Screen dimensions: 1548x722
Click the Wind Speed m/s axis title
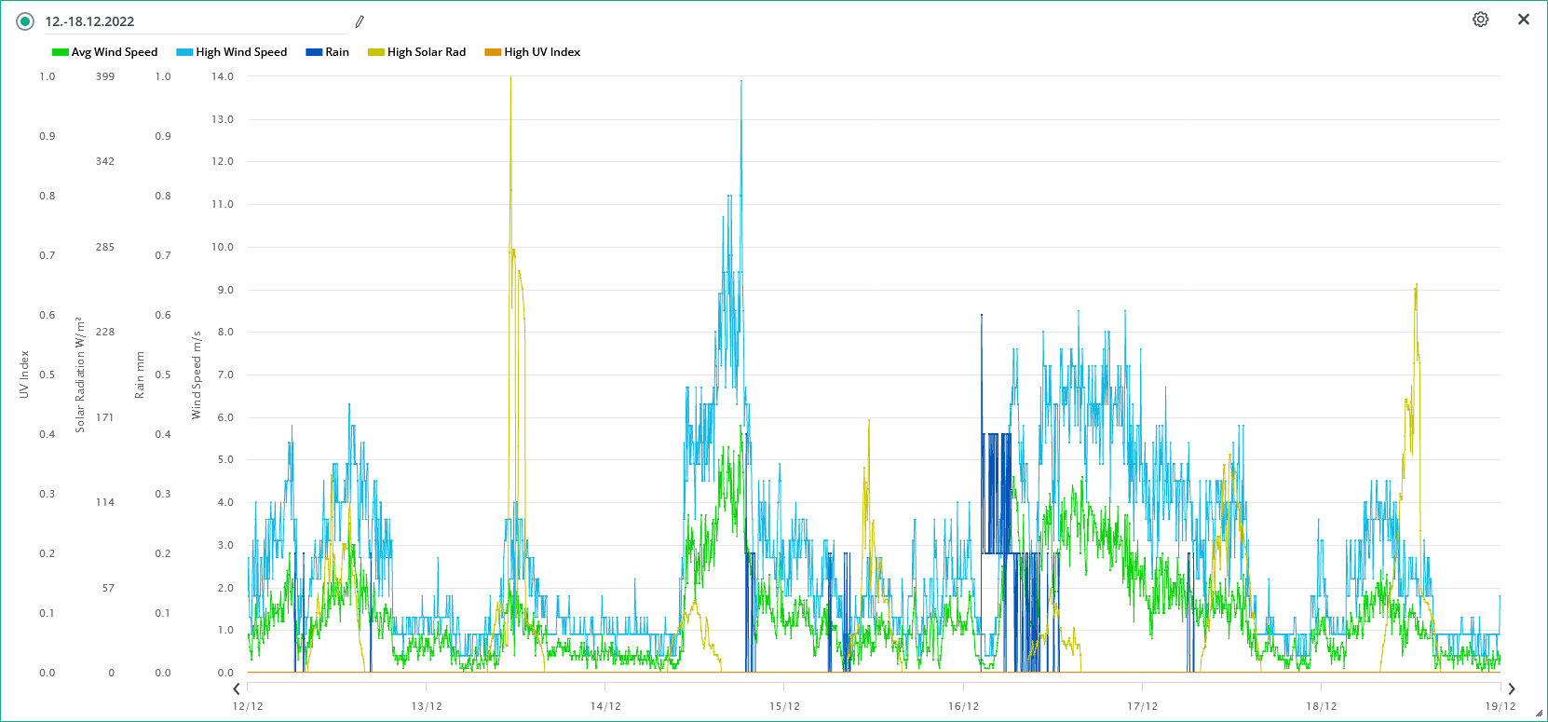pos(197,375)
